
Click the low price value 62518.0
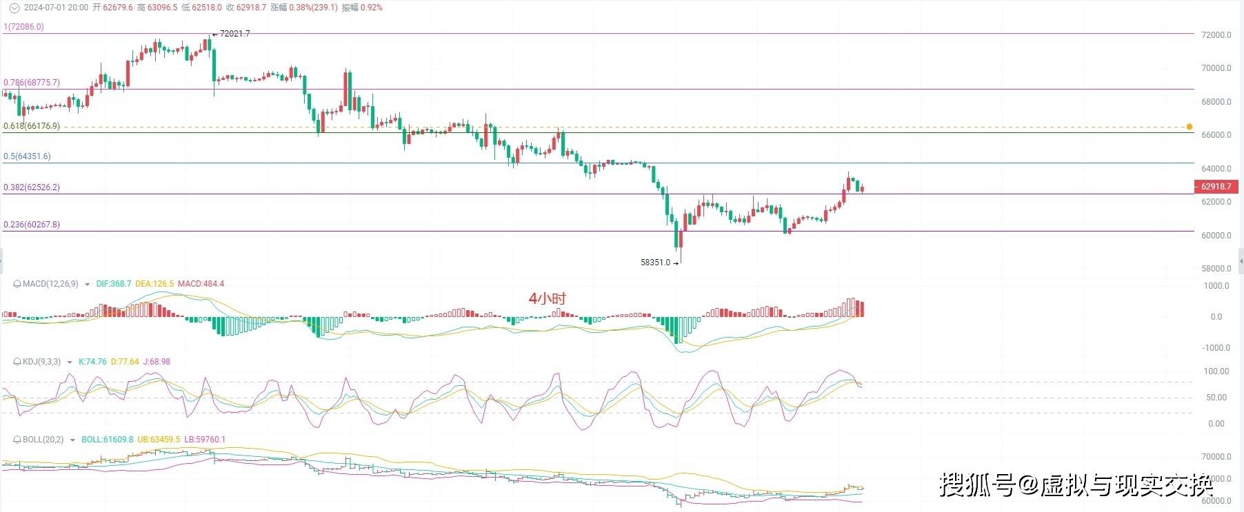click(x=207, y=8)
